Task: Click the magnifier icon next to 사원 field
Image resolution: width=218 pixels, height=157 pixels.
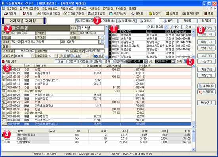Action: 101,38
